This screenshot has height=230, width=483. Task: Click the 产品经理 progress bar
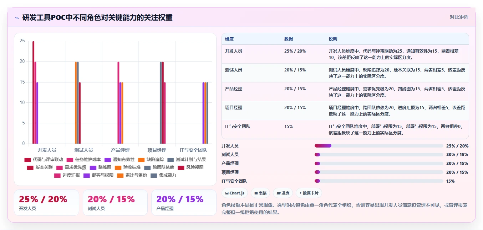(379, 164)
